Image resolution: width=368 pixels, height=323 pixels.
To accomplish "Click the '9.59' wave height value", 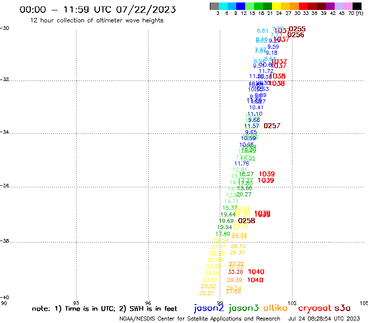I will tap(273, 47).
